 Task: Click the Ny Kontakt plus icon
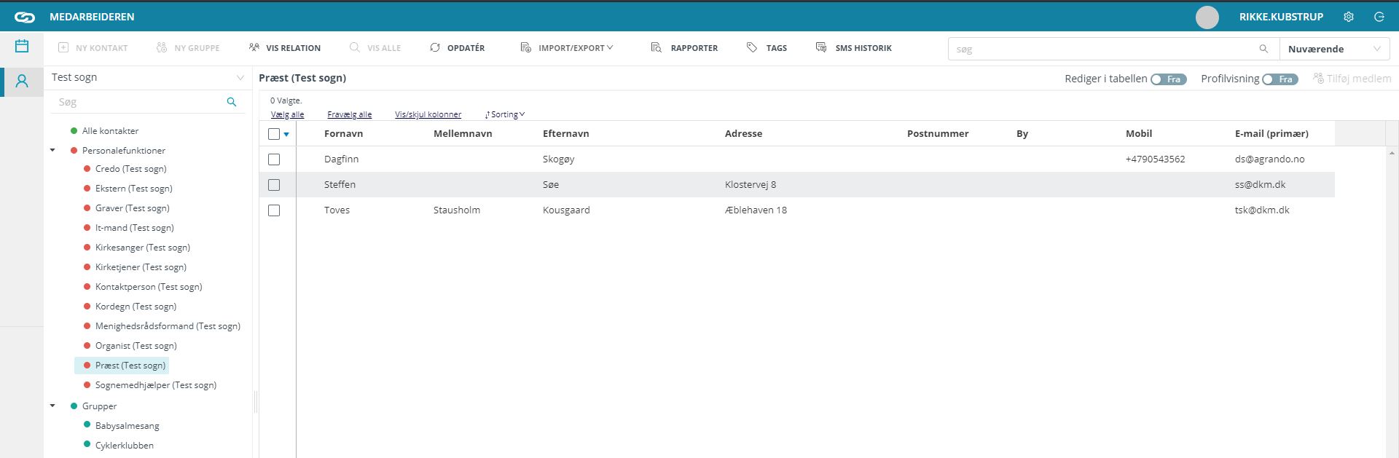[63, 47]
